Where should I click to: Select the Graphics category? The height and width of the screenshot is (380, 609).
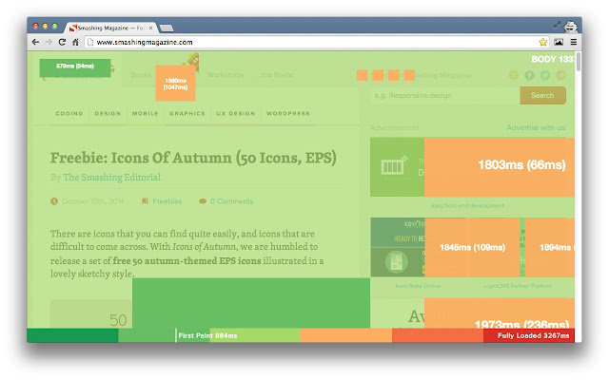(187, 114)
